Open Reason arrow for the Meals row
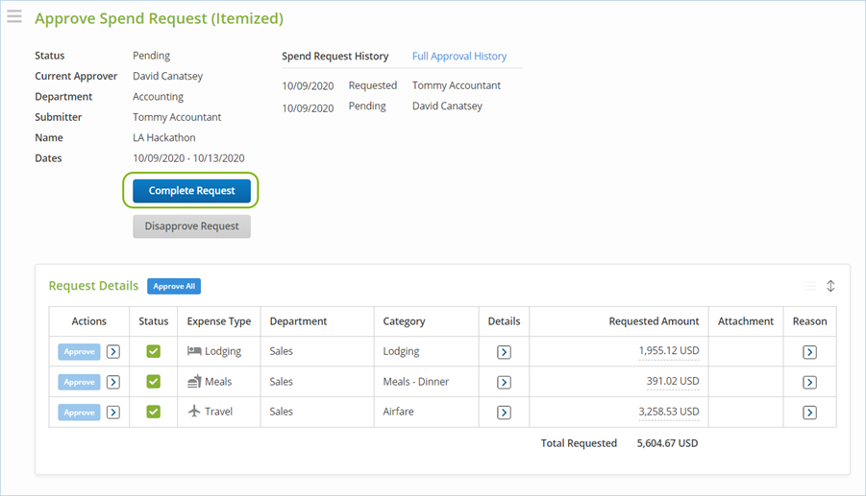Viewport: 866px width, 496px height. pyautogui.click(x=809, y=382)
